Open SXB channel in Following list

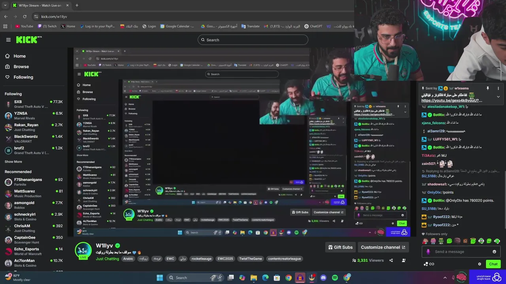click(34, 104)
